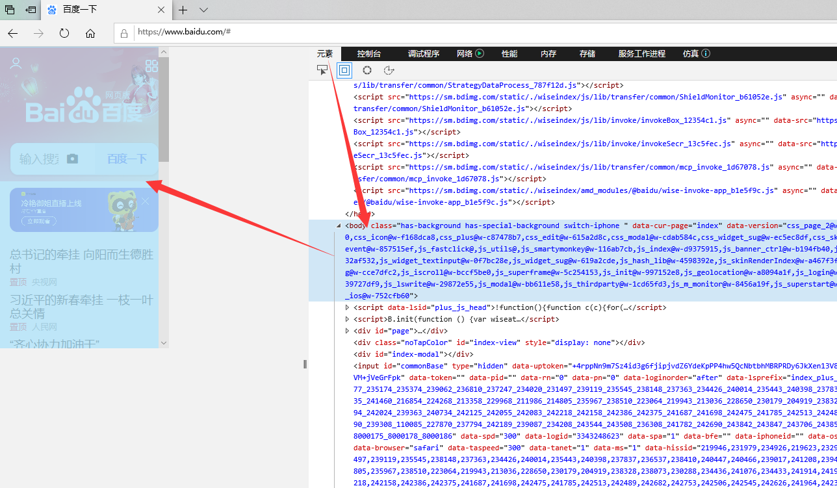Click the accessibility tree circle icon

[x=389, y=70]
